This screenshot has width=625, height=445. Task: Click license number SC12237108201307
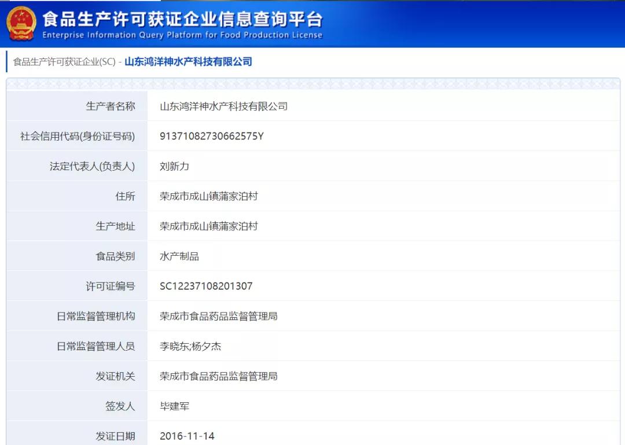coord(206,286)
